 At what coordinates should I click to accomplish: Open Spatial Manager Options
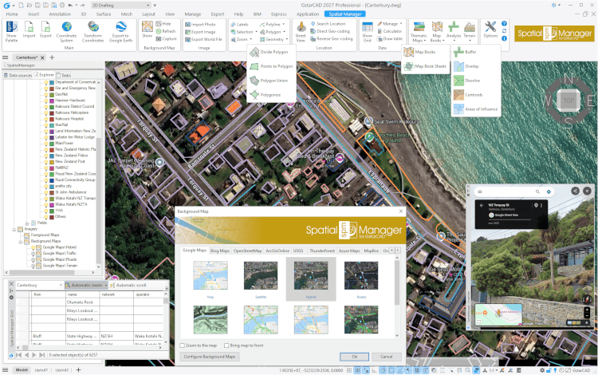click(x=490, y=30)
